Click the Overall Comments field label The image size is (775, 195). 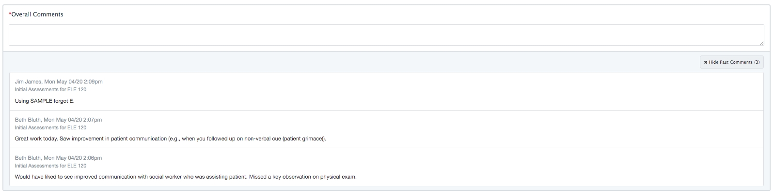[x=37, y=14]
